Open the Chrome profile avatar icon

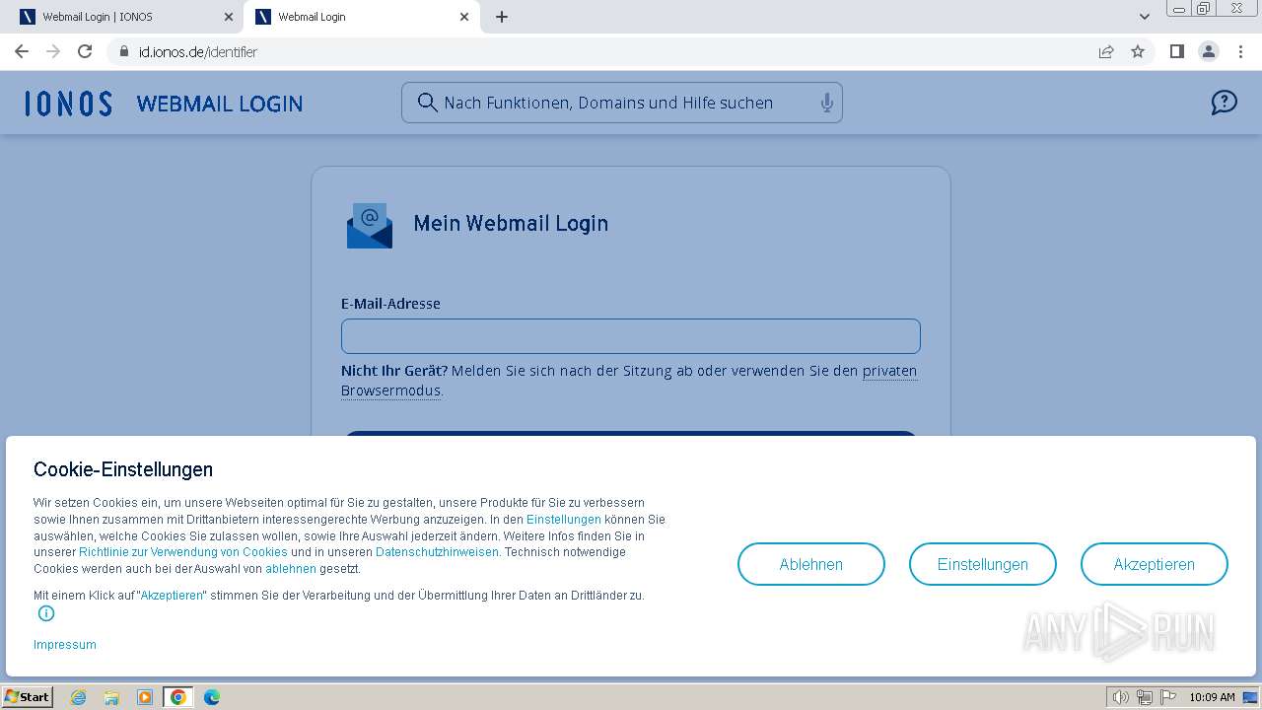(1209, 51)
